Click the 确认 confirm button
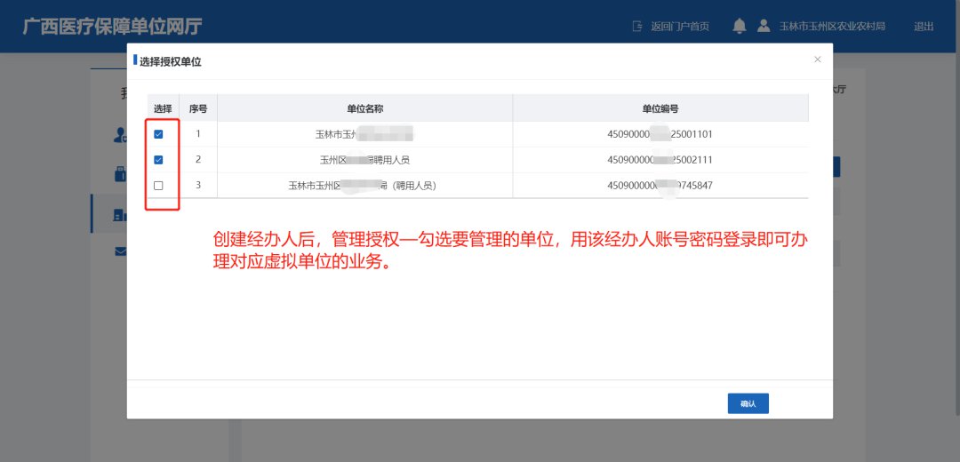960x462 pixels. (748, 403)
